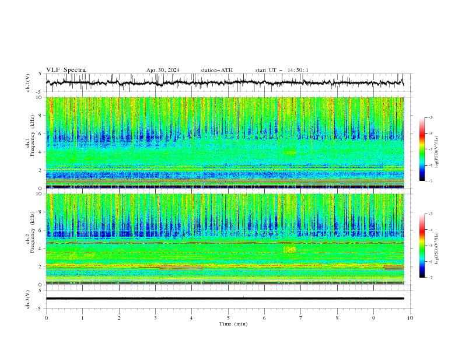
Task: Click inside the ch.1 spectrogram plot
Action: coord(225,142)
